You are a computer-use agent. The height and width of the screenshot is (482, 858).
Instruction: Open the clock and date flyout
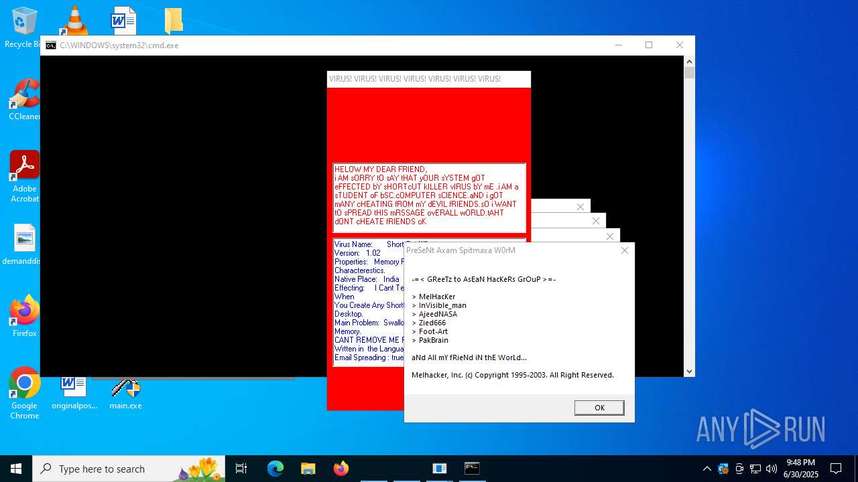(x=801, y=469)
